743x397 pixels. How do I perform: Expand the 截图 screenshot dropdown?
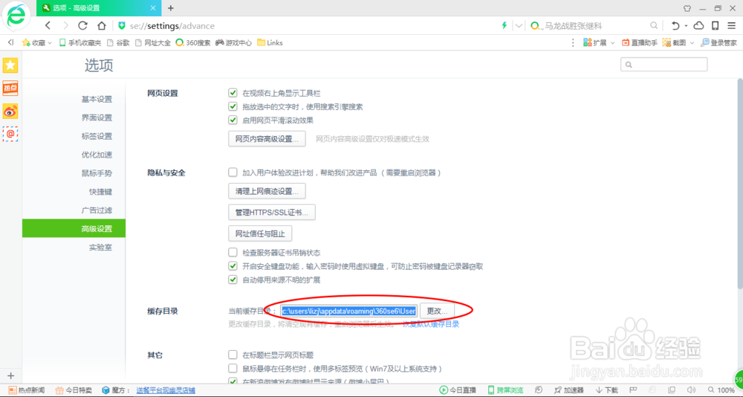click(692, 43)
